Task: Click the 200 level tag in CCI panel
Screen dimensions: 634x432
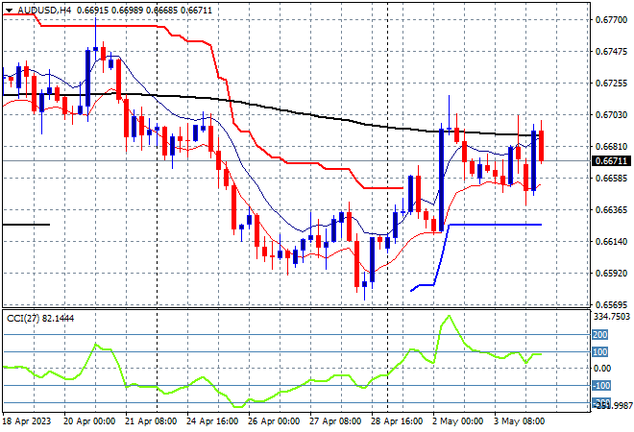Action: coord(600,335)
